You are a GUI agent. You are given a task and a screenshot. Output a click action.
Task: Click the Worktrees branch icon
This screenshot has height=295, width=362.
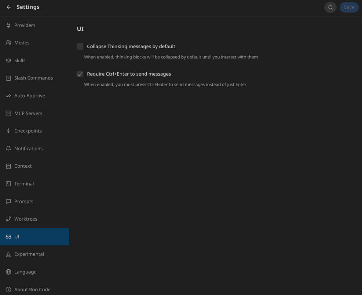(8, 219)
